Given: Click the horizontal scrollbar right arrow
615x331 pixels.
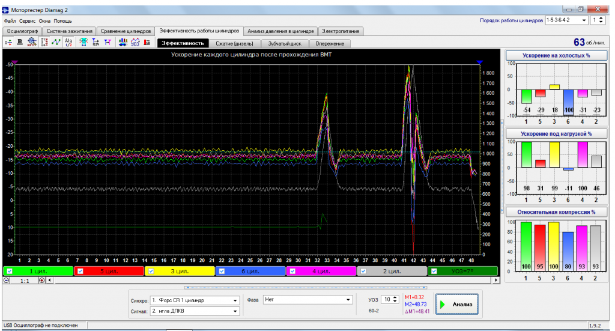Looking at the screenshot, I should pyautogui.click(x=496, y=281).
